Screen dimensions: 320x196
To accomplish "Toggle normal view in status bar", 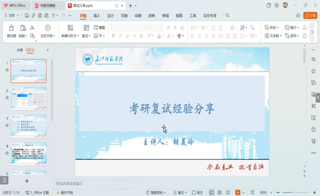I will [x=212, y=192].
